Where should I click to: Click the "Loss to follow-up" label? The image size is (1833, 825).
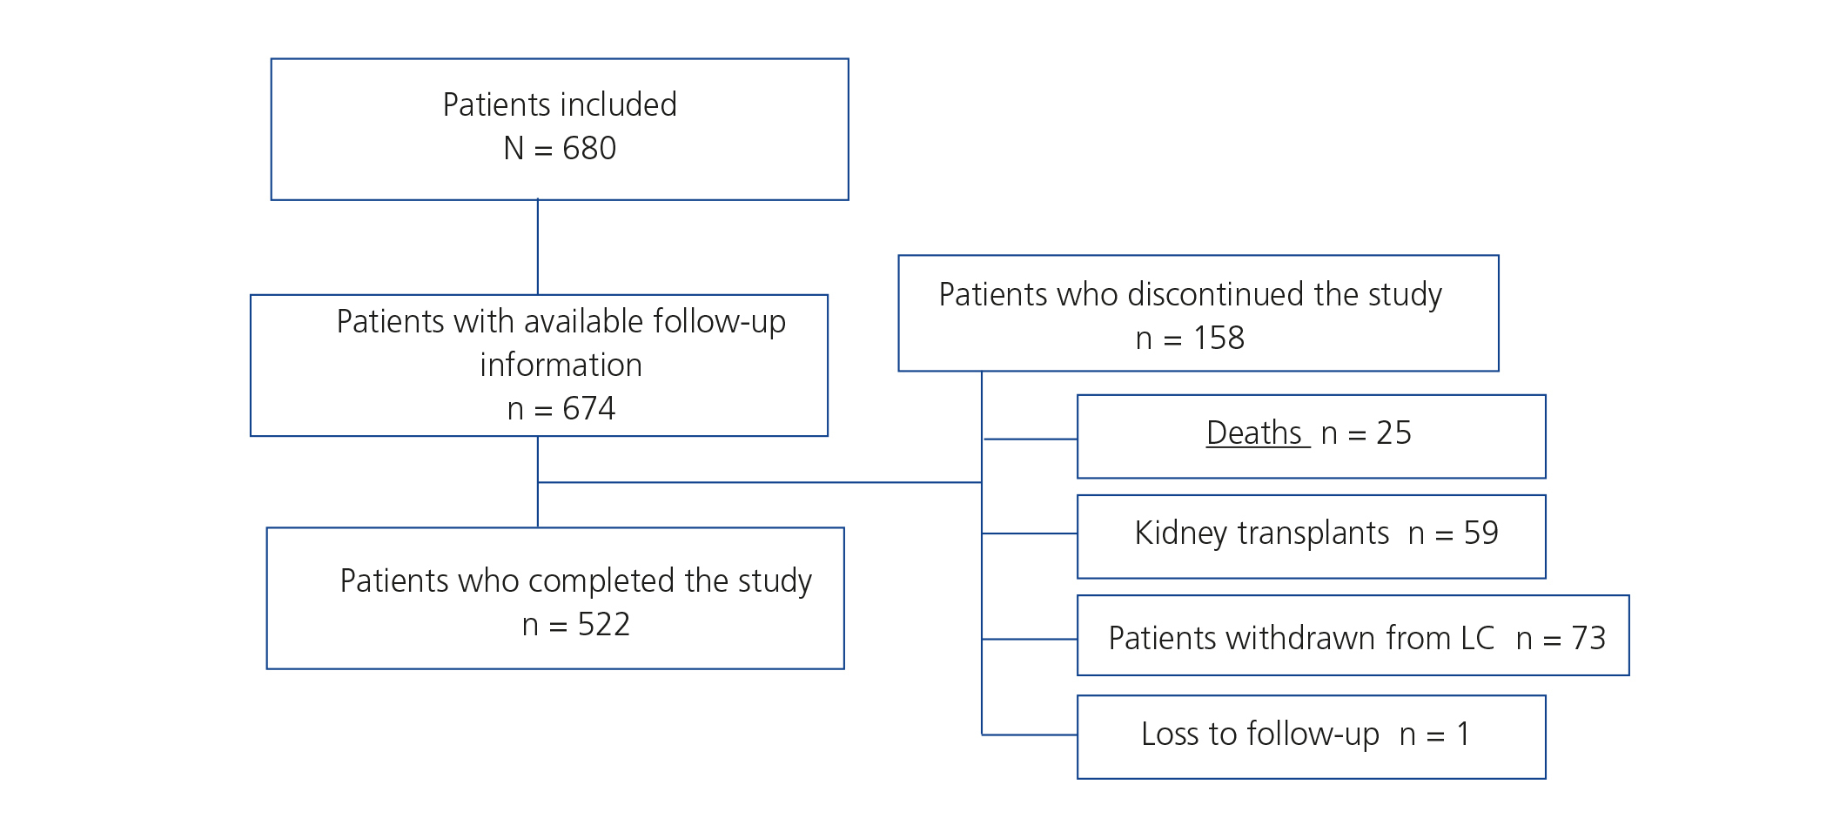[1259, 734]
